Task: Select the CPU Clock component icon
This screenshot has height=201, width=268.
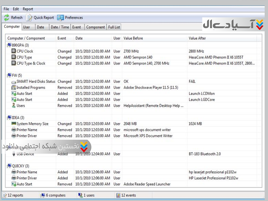Action: point(13,51)
